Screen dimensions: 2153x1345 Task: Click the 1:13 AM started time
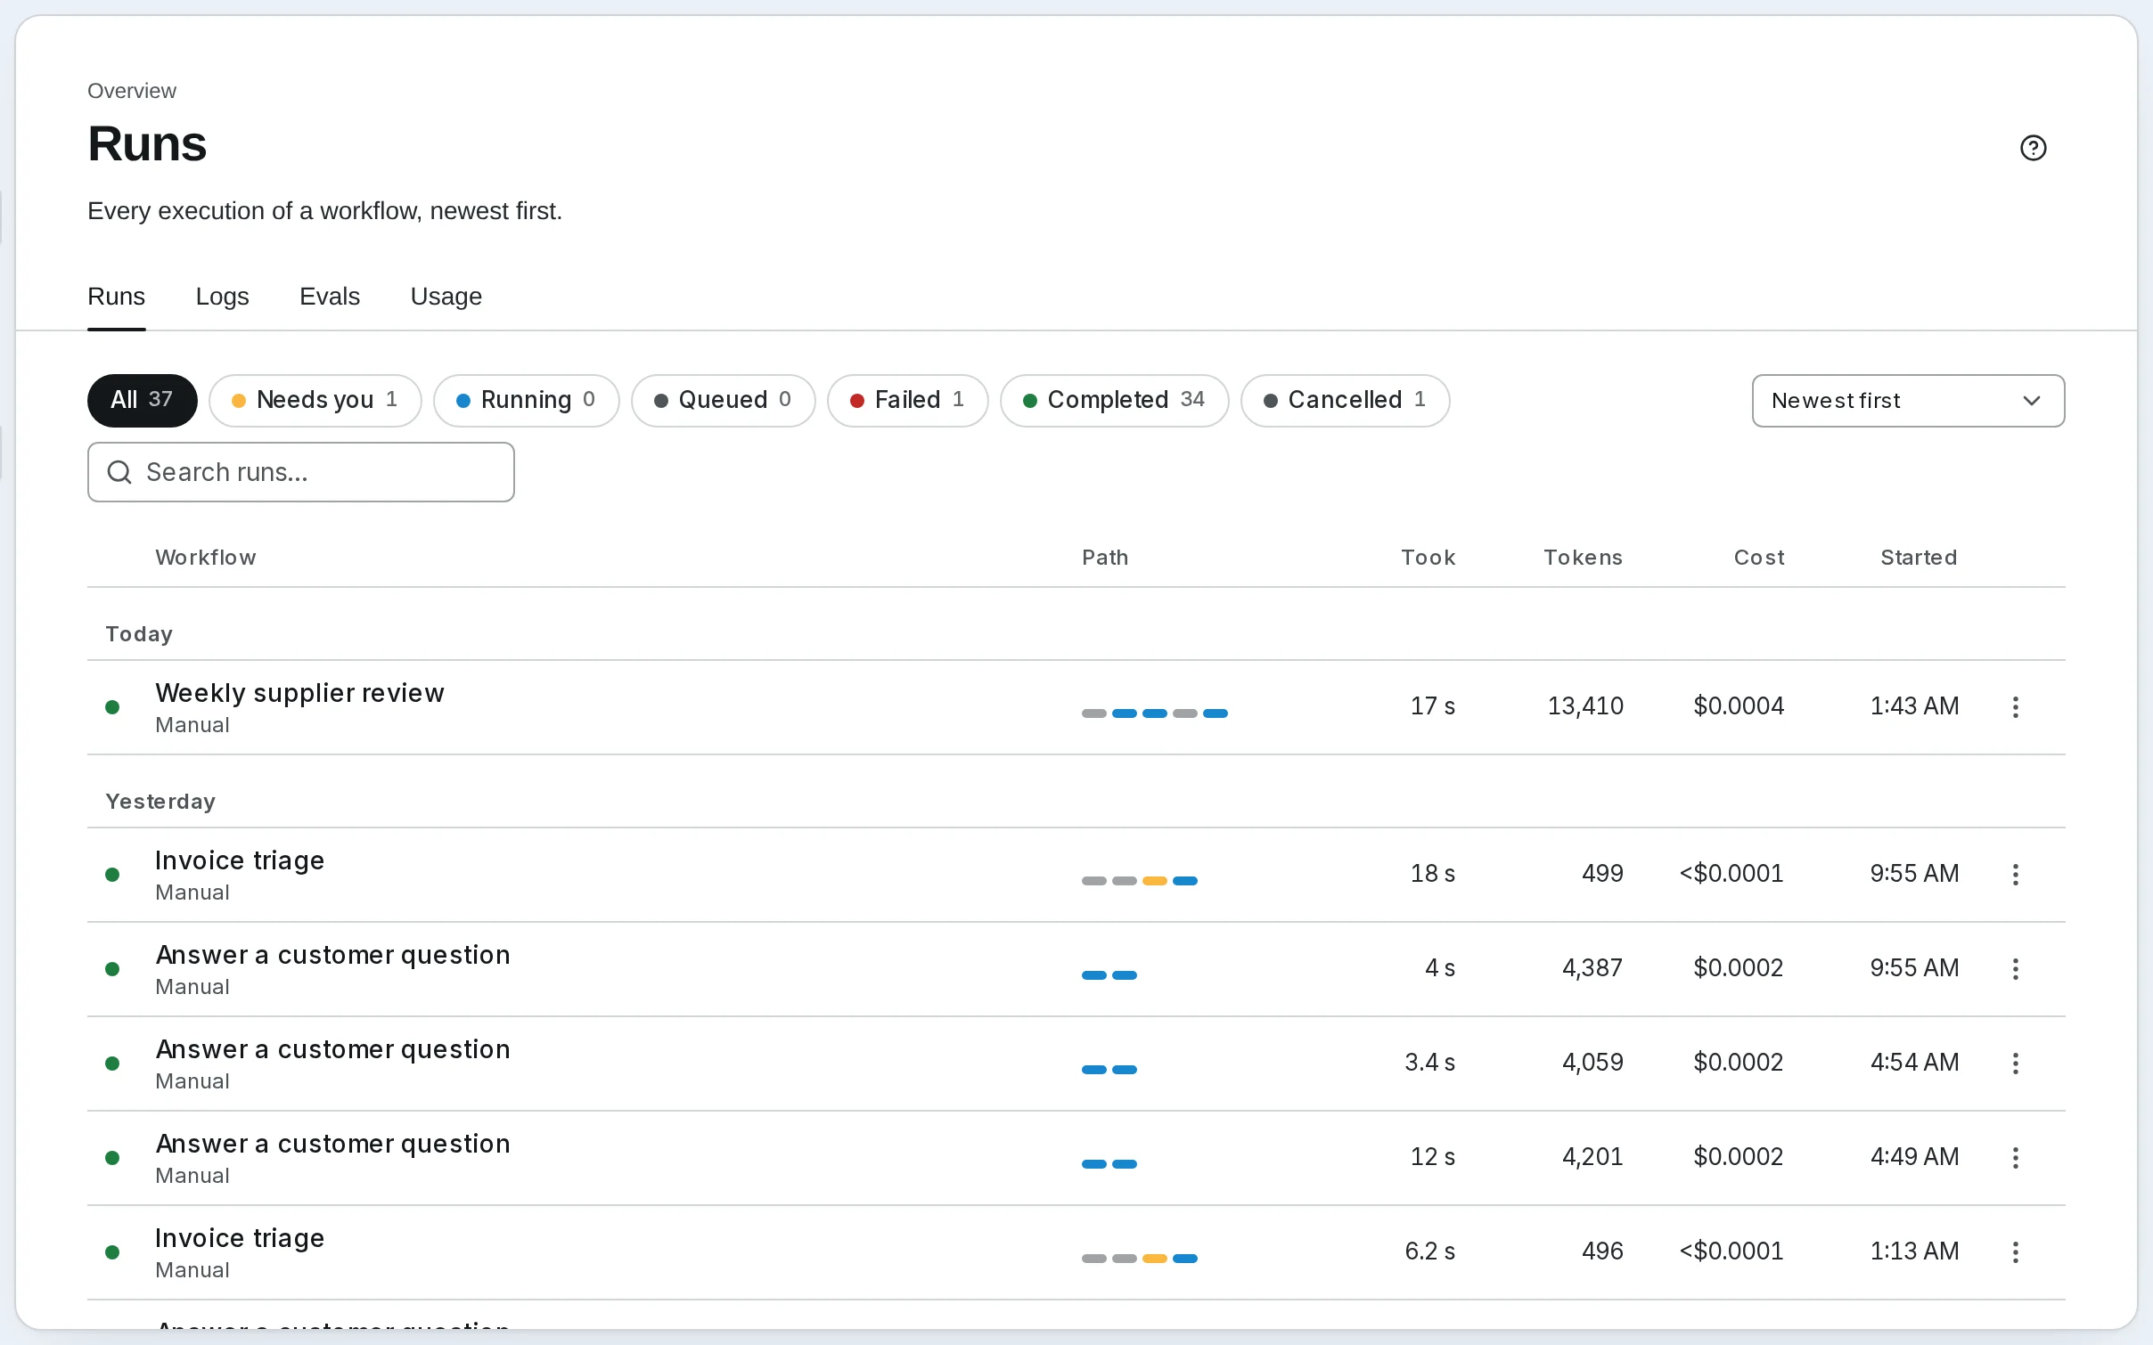pyautogui.click(x=1914, y=1251)
